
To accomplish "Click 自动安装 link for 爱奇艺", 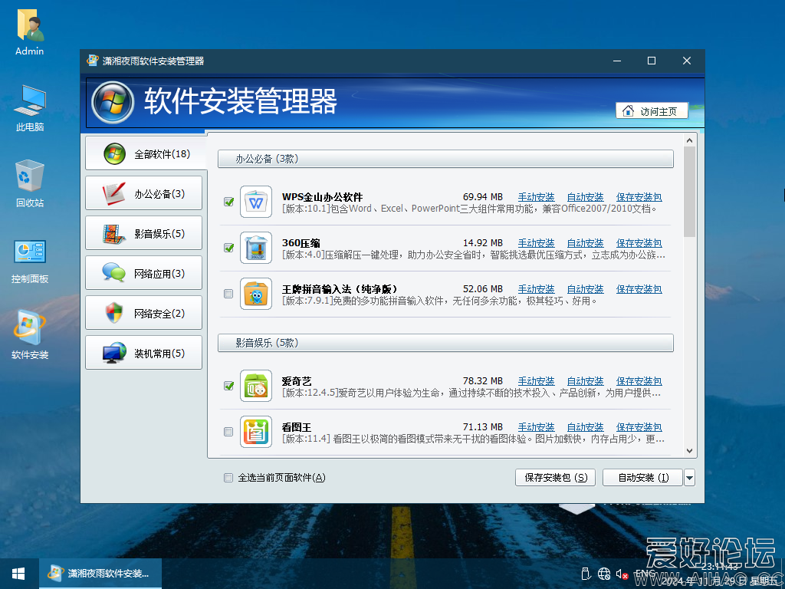I will (x=585, y=382).
